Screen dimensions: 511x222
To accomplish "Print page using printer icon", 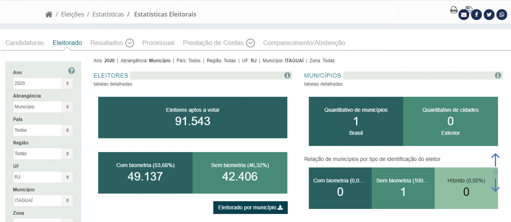I will 454,10.
